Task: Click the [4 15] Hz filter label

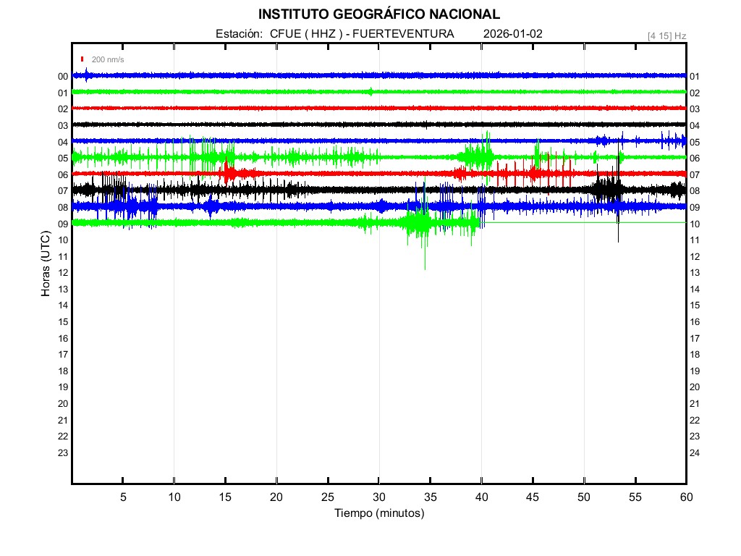Action: pyautogui.click(x=666, y=35)
